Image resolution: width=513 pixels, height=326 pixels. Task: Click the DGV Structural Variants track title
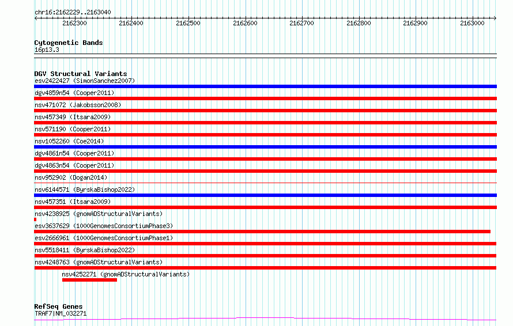click(x=81, y=74)
